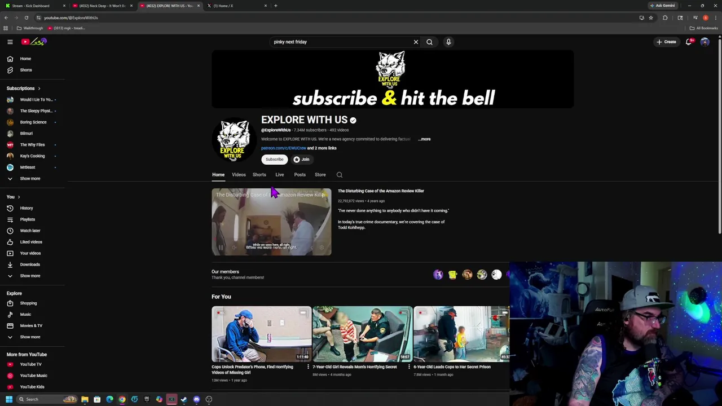
Task: Open the Windows Start menu
Action: pyautogui.click(x=8, y=399)
